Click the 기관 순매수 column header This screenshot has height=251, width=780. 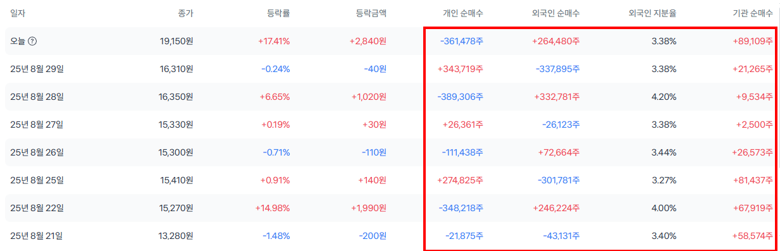[x=752, y=13]
